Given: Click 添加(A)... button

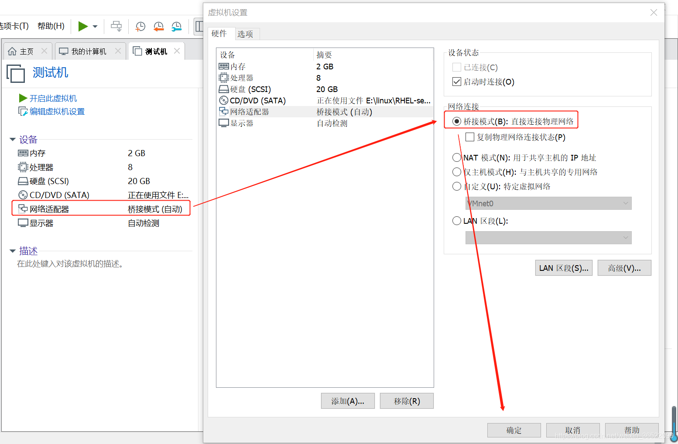Looking at the screenshot, I should coord(348,401).
